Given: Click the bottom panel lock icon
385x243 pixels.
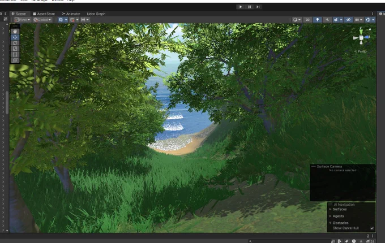Looking at the screenshot, I should (x=368, y=236).
